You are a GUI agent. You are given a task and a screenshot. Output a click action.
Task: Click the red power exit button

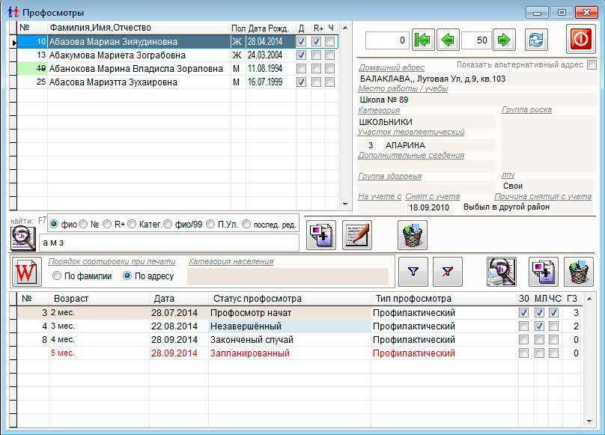tap(580, 40)
